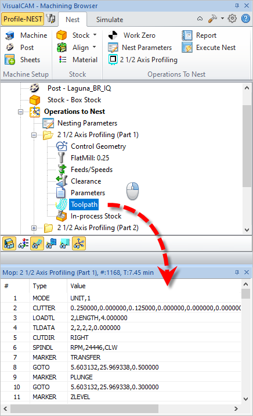253x416 pixels.
Task: Click the Machine setup icon
Action: point(10,35)
